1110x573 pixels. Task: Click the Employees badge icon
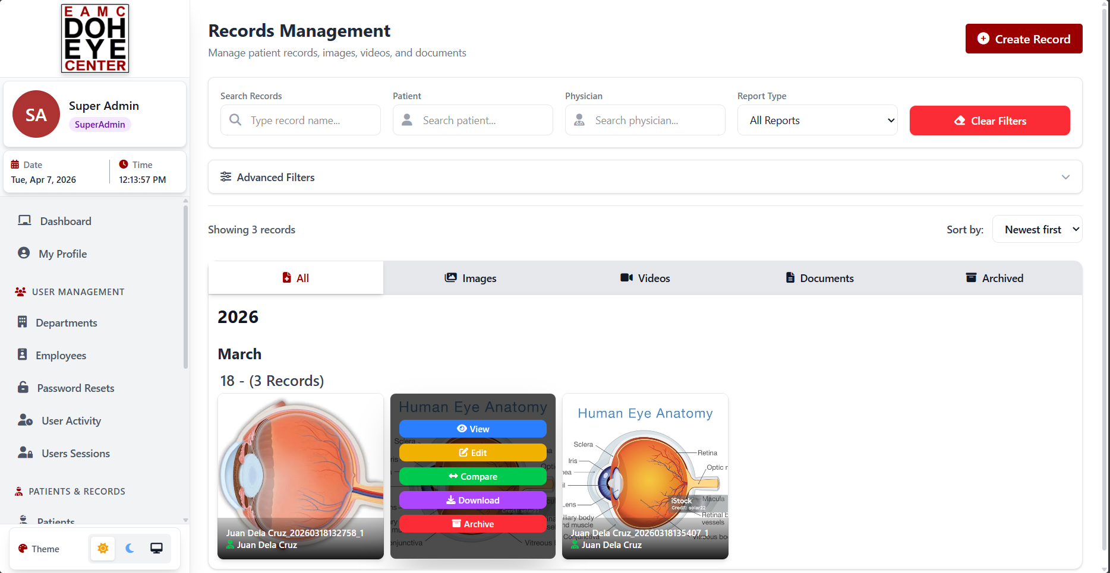coord(23,354)
